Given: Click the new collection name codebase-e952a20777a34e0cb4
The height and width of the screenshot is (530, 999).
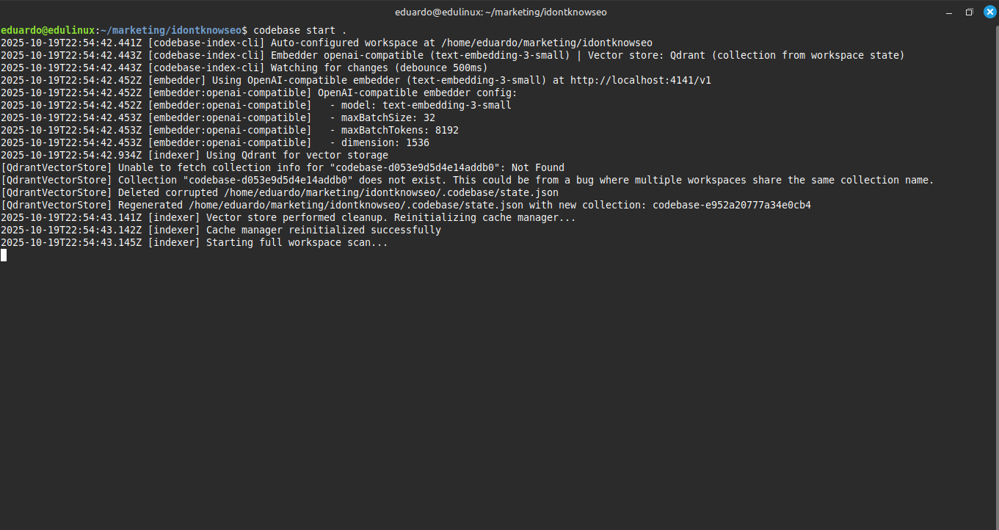Looking at the screenshot, I should tap(731, 205).
